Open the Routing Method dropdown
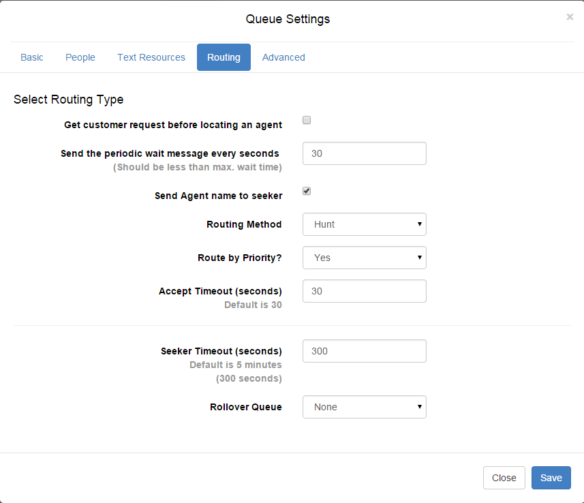 click(365, 224)
